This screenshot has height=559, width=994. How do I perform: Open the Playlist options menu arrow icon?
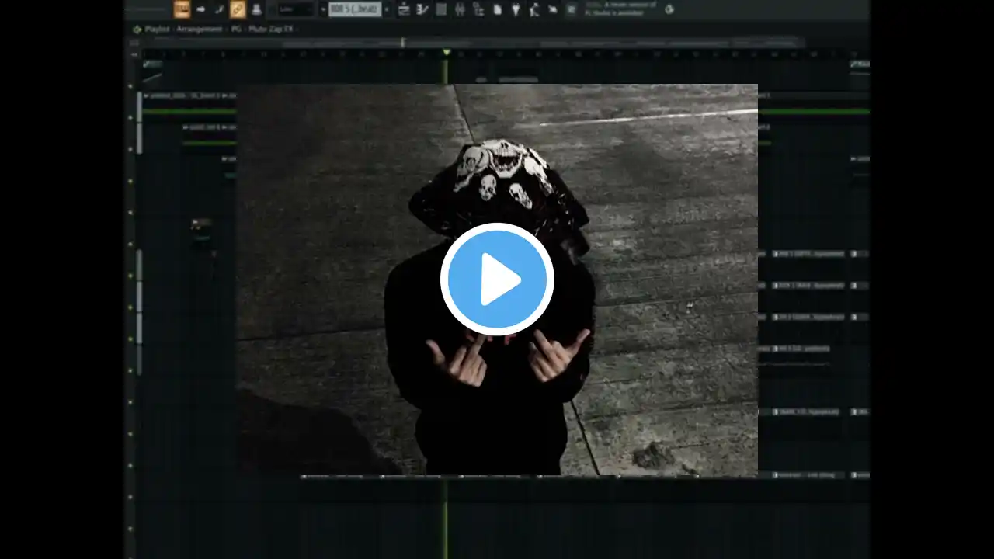pos(137,30)
